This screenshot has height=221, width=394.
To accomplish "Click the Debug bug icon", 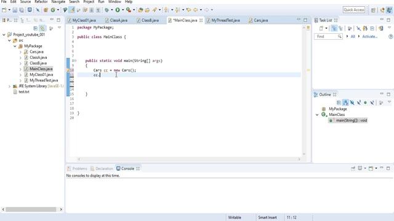I will (x=107, y=10).
